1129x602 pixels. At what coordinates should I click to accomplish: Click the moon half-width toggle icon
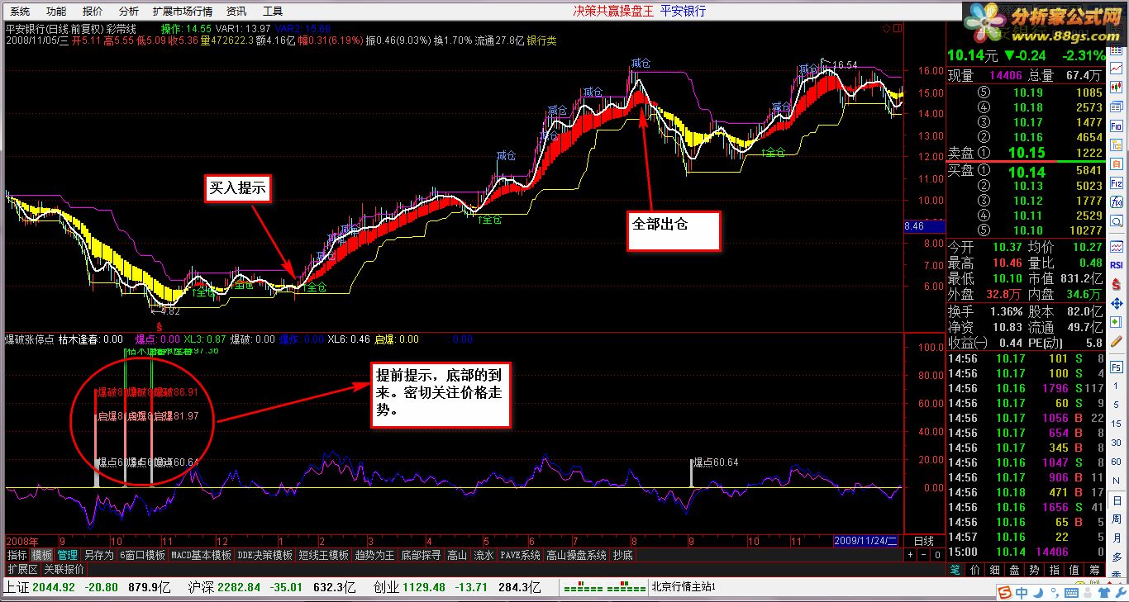click(1038, 593)
